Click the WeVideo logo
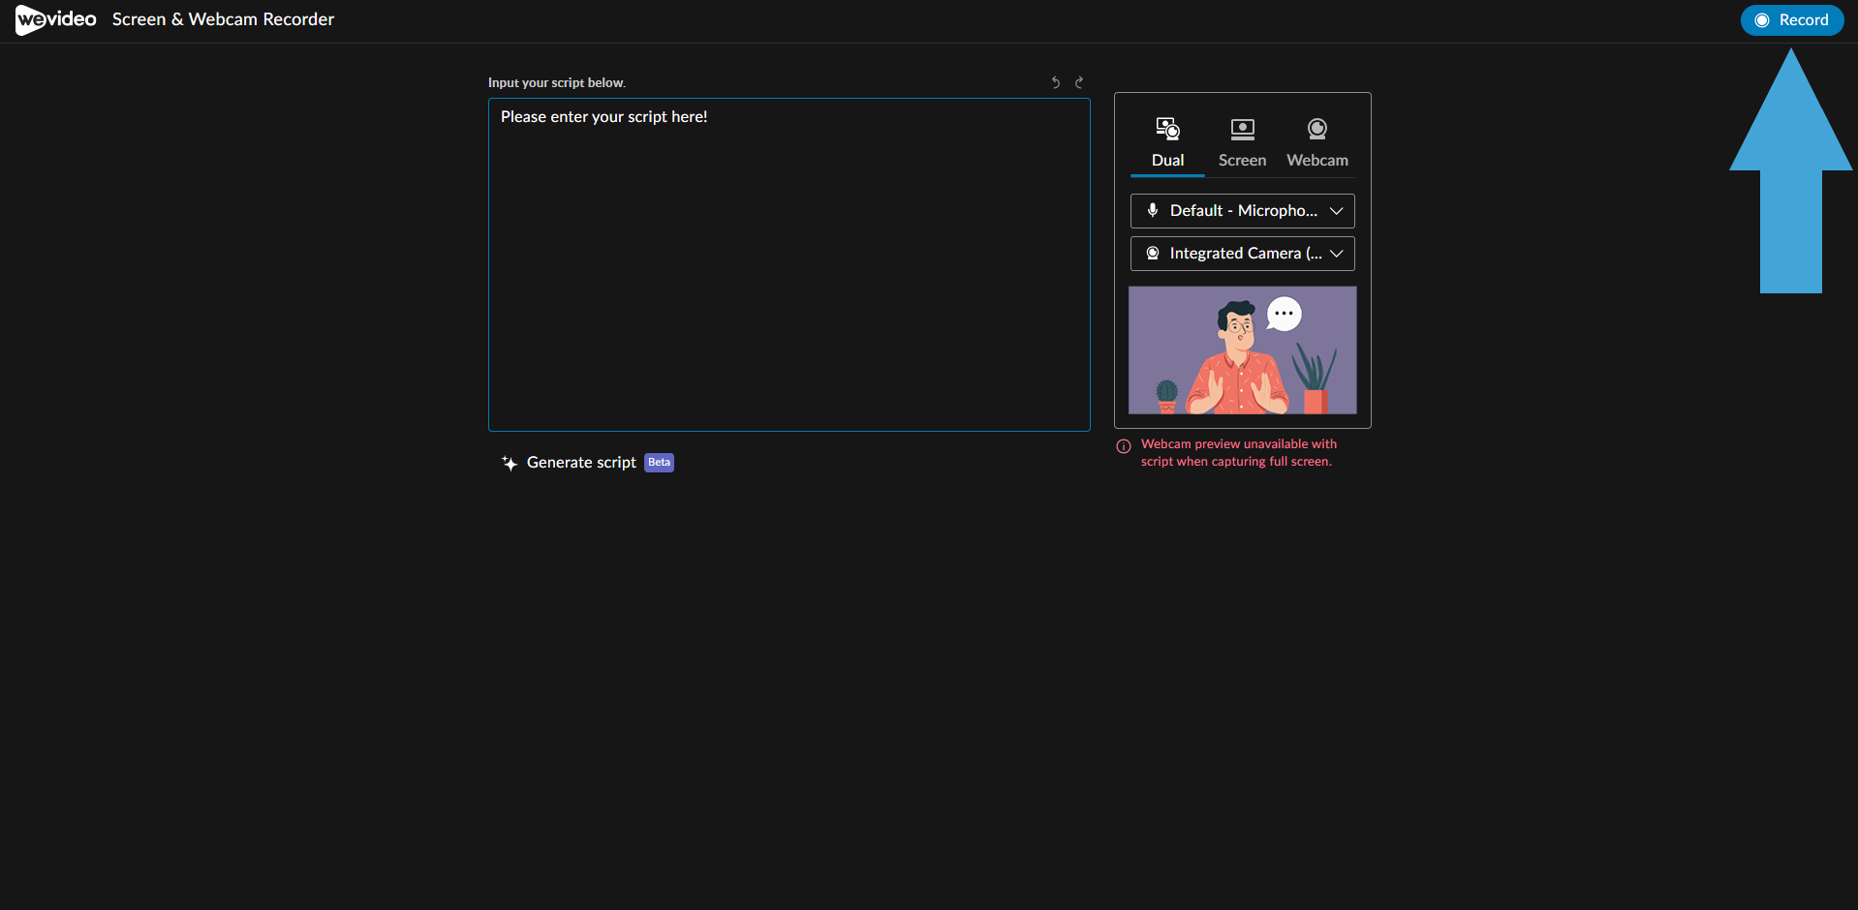The width and height of the screenshot is (1858, 910). (56, 19)
